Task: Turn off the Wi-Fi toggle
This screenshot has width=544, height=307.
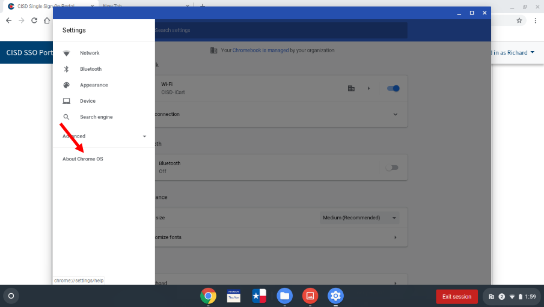Action: coord(393,88)
